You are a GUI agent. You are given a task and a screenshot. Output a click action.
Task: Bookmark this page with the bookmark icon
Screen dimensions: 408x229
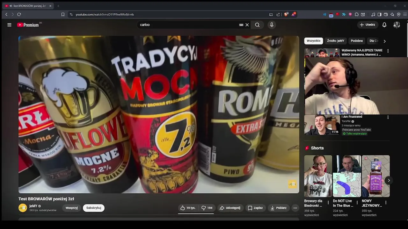(x=63, y=14)
